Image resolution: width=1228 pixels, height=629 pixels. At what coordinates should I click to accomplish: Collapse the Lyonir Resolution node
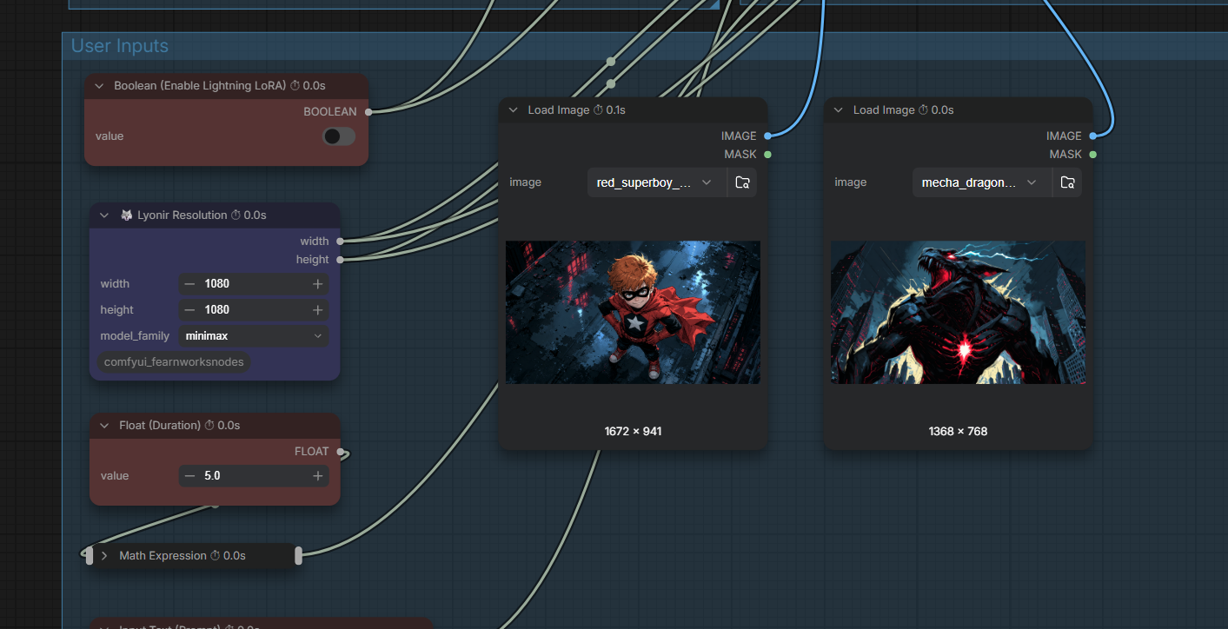pyautogui.click(x=104, y=215)
